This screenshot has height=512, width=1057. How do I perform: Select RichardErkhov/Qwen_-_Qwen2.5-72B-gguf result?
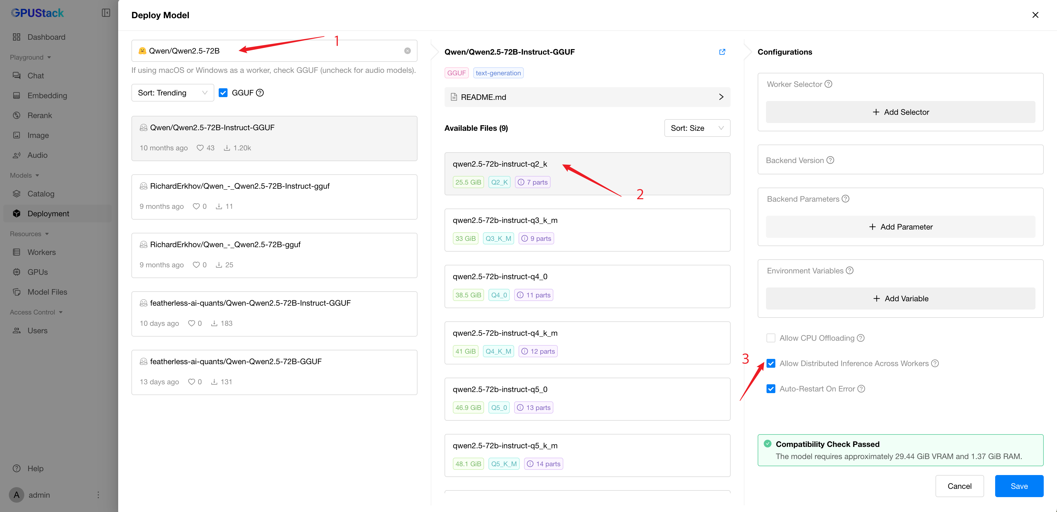[x=274, y=255]
